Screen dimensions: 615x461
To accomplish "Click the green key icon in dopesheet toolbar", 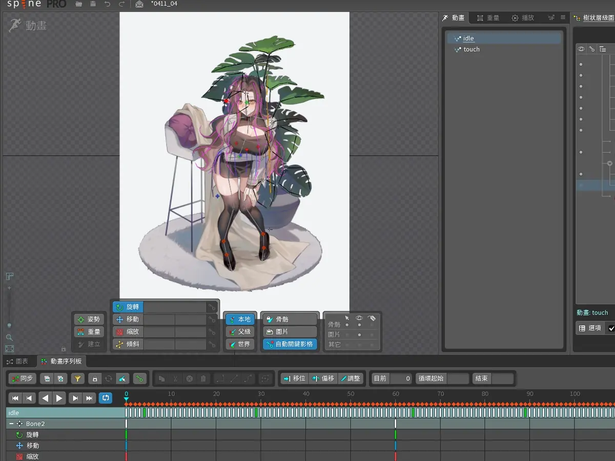I will [x=138, y=380].
